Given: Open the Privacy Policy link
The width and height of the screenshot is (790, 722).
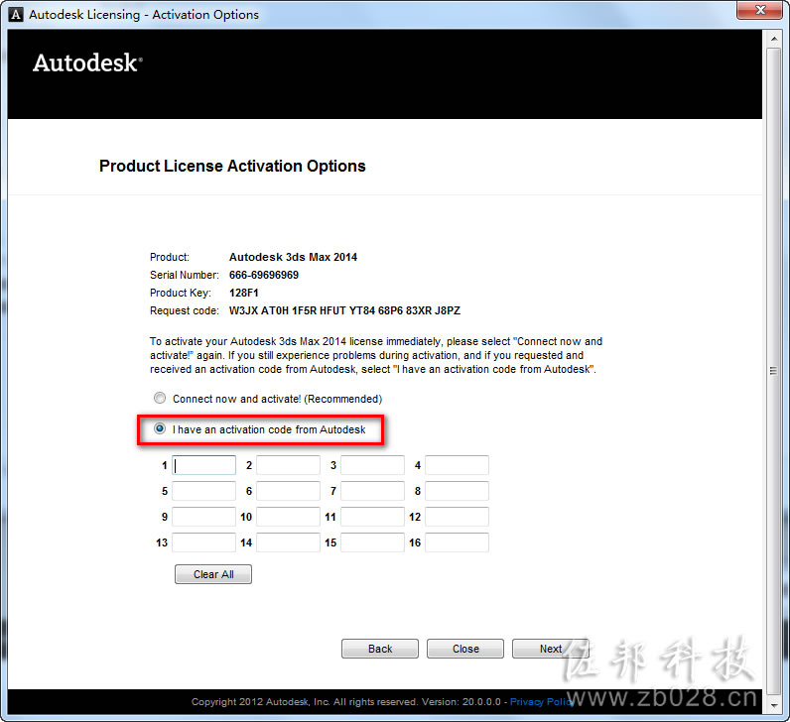Looking at the screenshot, I should click(542, 702).
